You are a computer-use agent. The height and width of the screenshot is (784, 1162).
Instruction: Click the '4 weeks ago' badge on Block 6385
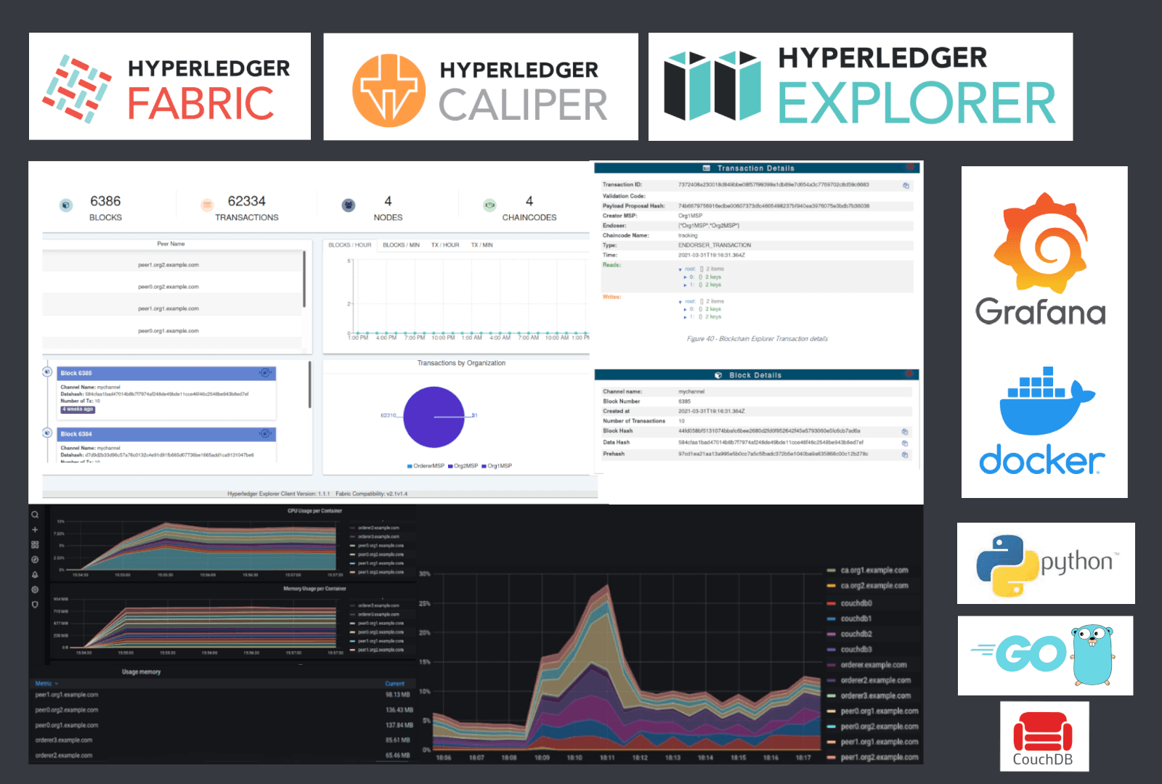click(78, 409)
